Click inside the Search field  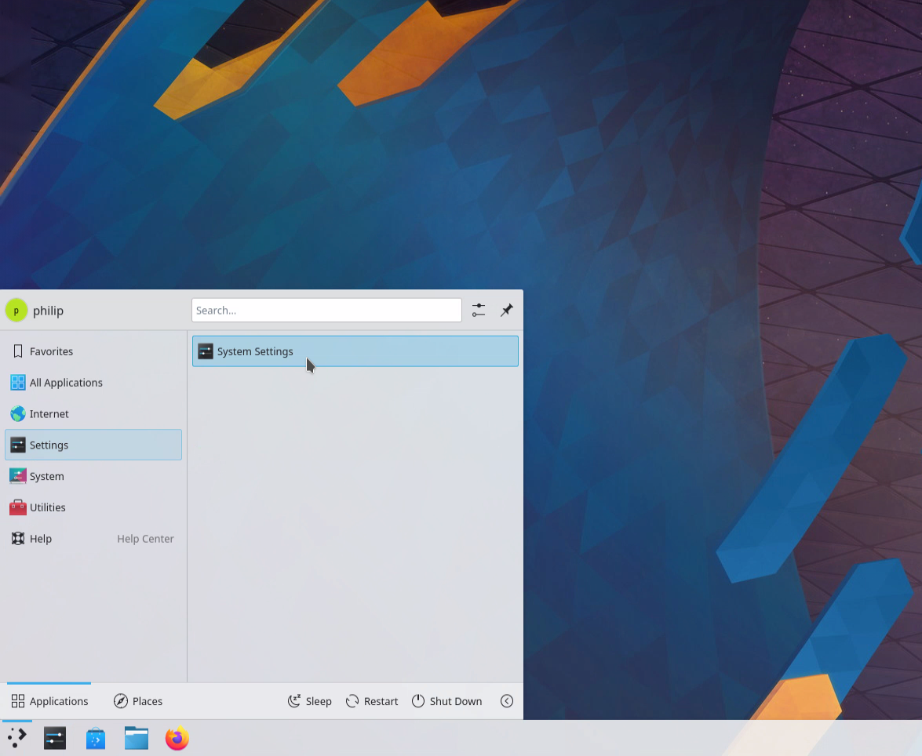pyautogui.click(x=326, y=311)
